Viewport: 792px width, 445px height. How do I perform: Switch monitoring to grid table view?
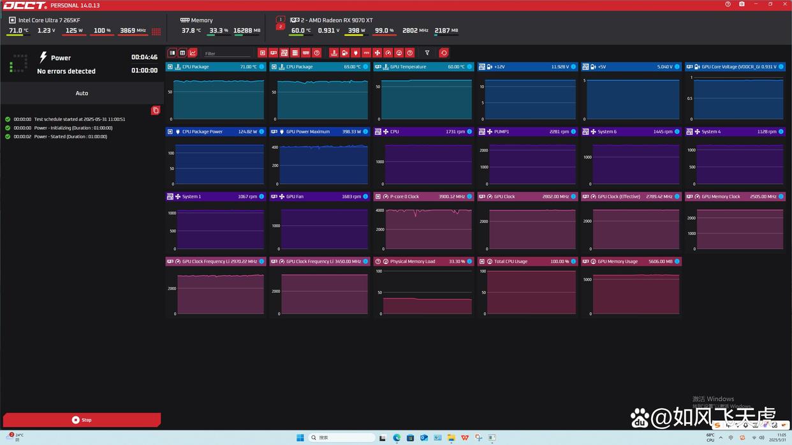pos(182,53)
